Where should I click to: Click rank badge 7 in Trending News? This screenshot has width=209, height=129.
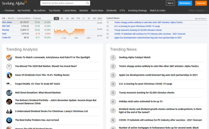pos(113,110)
